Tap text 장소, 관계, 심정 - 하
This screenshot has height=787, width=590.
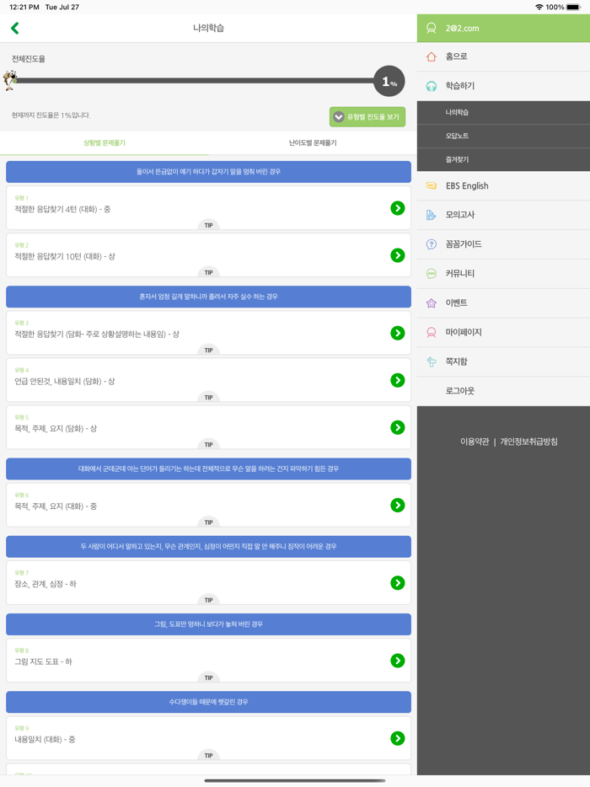(46, 584)
